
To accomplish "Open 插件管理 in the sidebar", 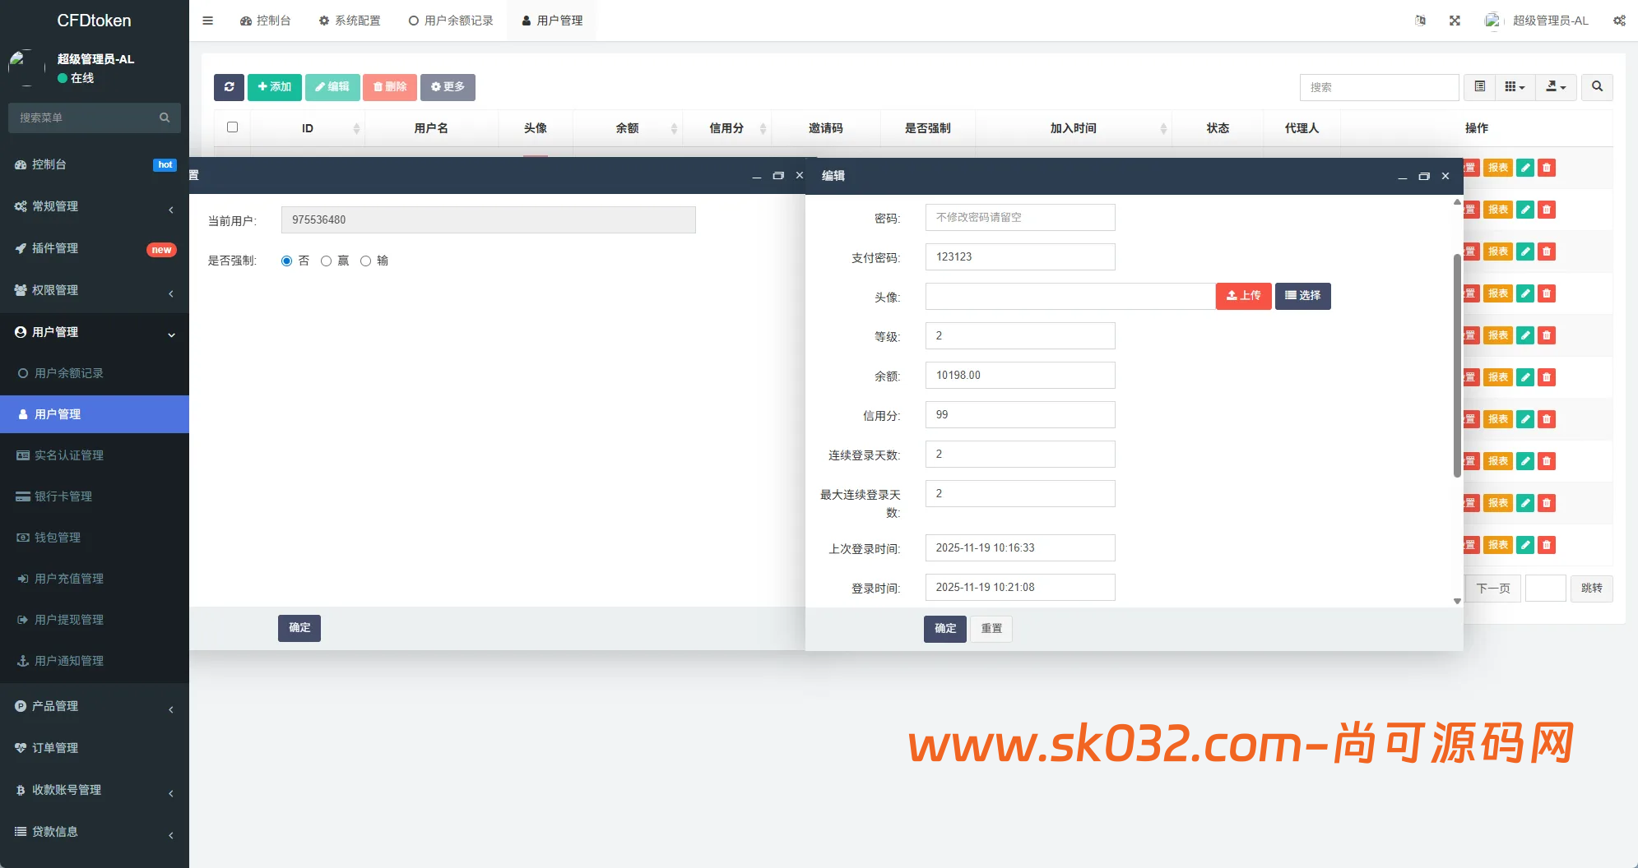I will point(95,248).
